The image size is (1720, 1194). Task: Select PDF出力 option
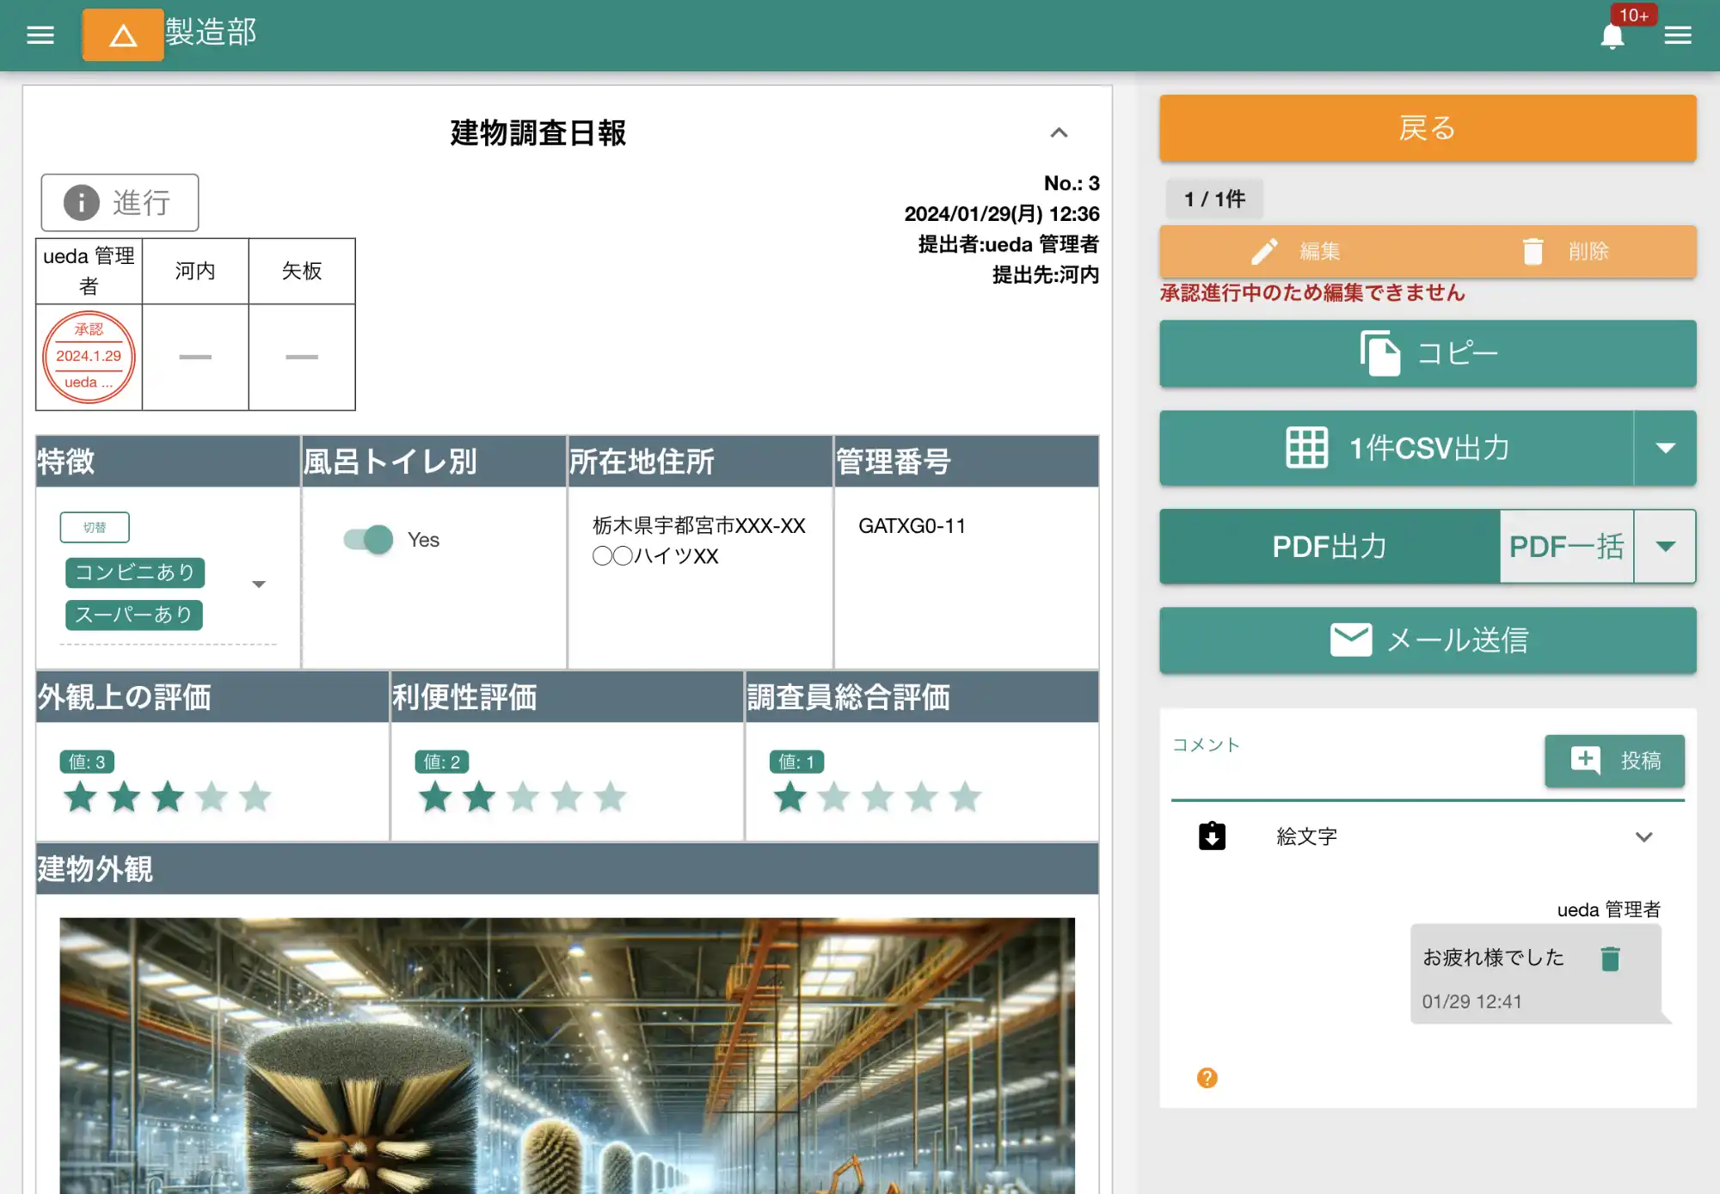point(1329,547)
